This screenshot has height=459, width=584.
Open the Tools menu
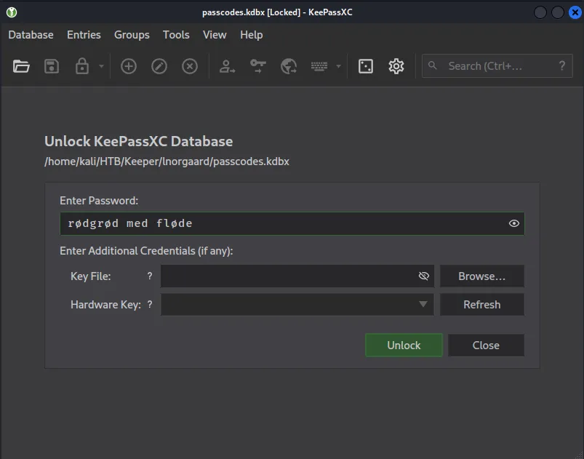click(176, 35)
